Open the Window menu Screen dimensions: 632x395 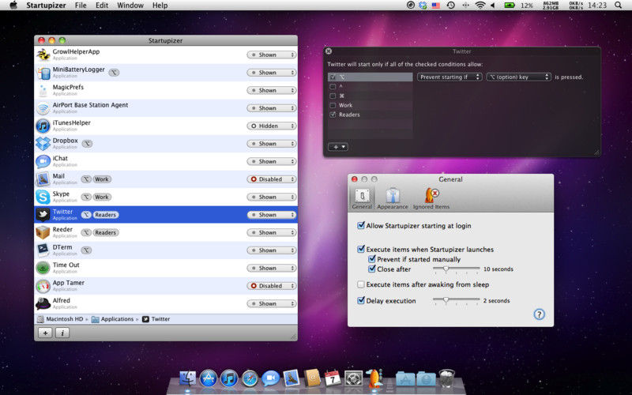point(130,6)
